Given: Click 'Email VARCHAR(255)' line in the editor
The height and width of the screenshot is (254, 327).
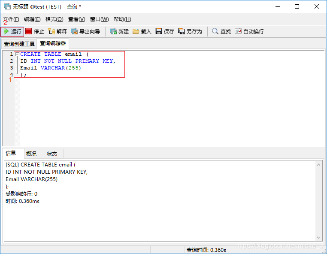Looking at the screenshot, I should 51,68.
